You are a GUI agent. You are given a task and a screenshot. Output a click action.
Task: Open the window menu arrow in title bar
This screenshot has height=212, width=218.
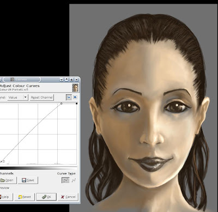pyautogui.click(x=62, y=80)
